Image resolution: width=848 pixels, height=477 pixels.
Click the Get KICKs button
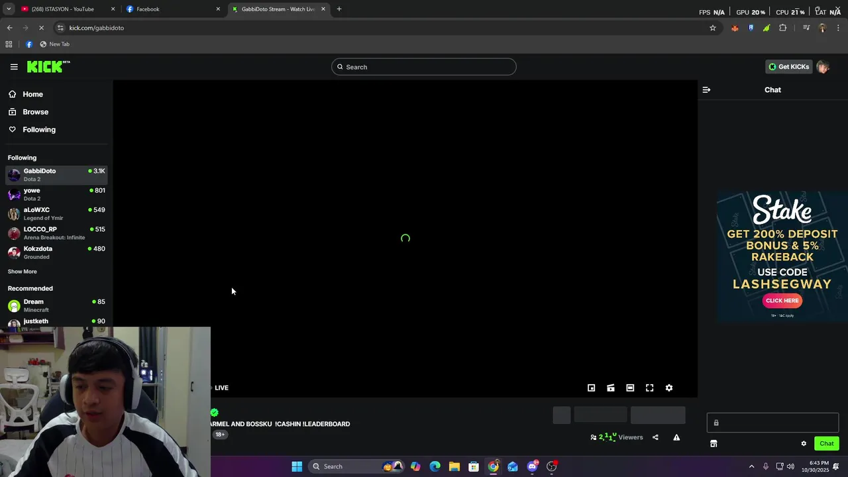[x=788, y=67]
